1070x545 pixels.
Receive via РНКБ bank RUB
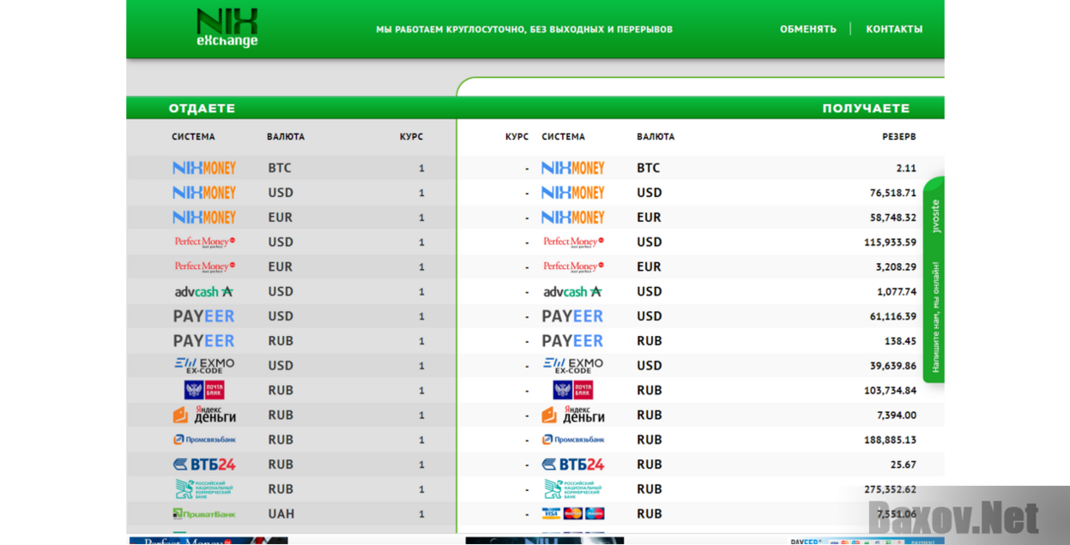(x=701, y=489)
